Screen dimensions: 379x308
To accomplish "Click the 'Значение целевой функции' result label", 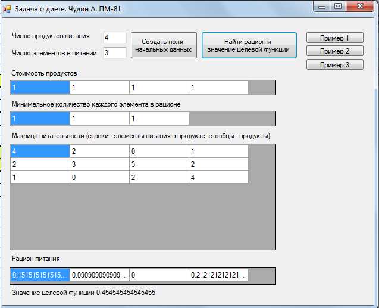I will click(84, 293).
